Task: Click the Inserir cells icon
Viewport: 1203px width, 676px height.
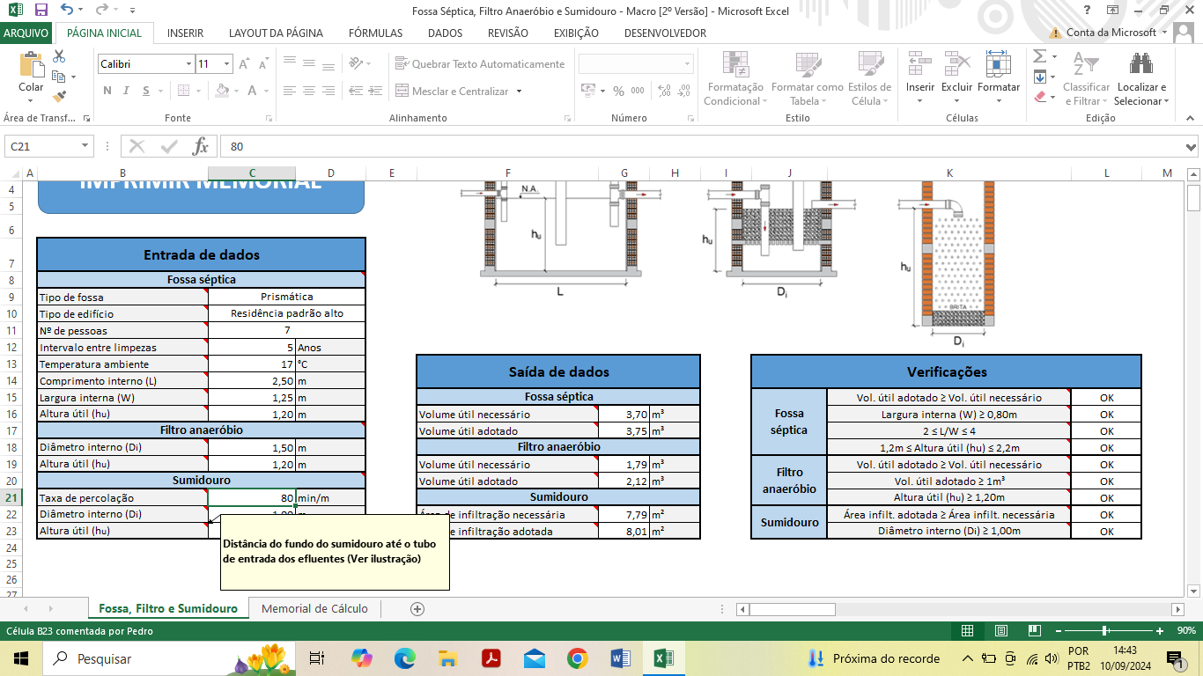Action: (x=920, y=67)
